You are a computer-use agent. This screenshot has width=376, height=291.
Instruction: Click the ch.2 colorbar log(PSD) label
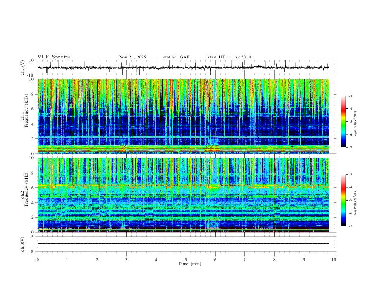coord(356,202)
